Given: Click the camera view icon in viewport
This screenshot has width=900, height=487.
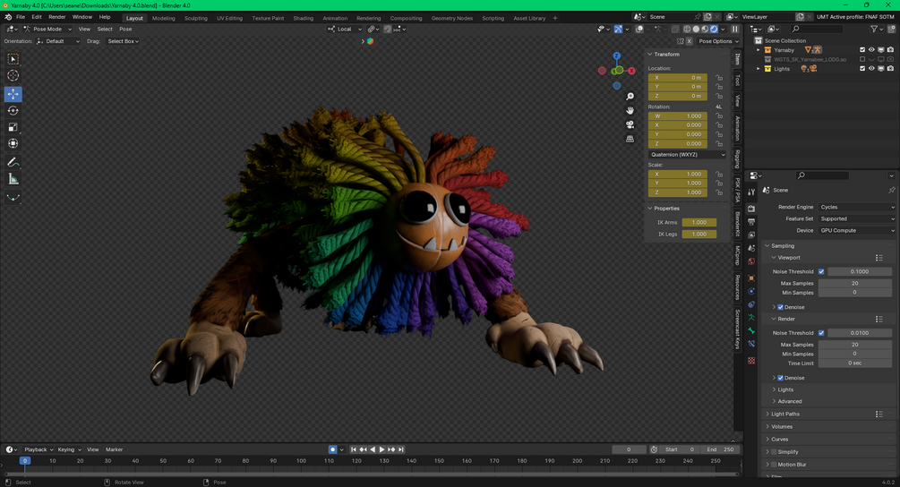Looking at the screenshot, I should tap(630, 124).
